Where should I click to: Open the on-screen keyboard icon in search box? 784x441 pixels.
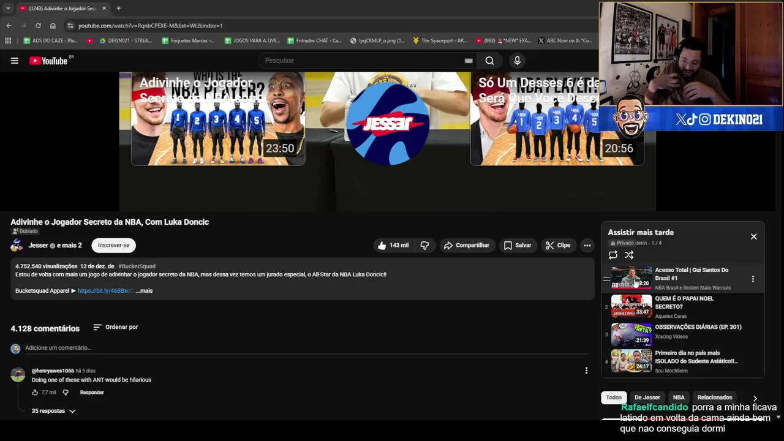[x=469, y=61]
